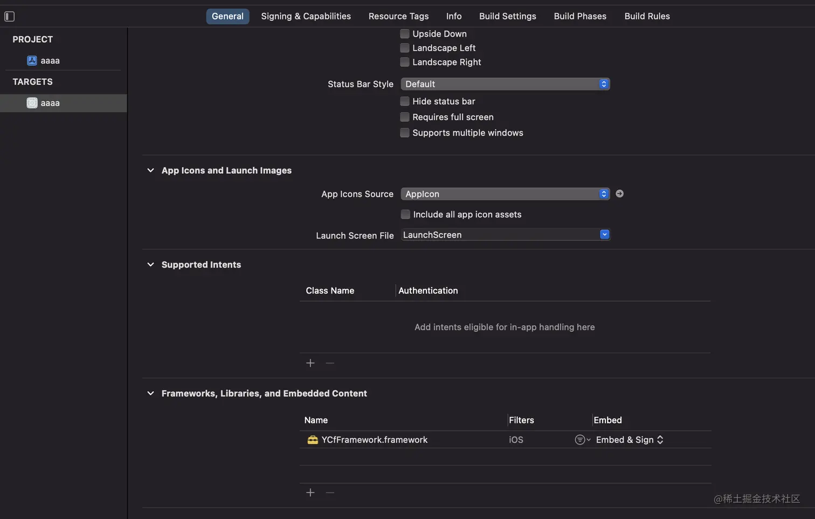Toggle the sidebar panel icon

pyautogui.click(x=9, y=16)
